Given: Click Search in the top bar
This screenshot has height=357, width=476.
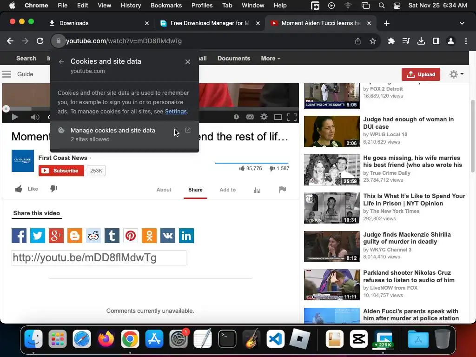Looking at the screenshot, I should (26, 58).
